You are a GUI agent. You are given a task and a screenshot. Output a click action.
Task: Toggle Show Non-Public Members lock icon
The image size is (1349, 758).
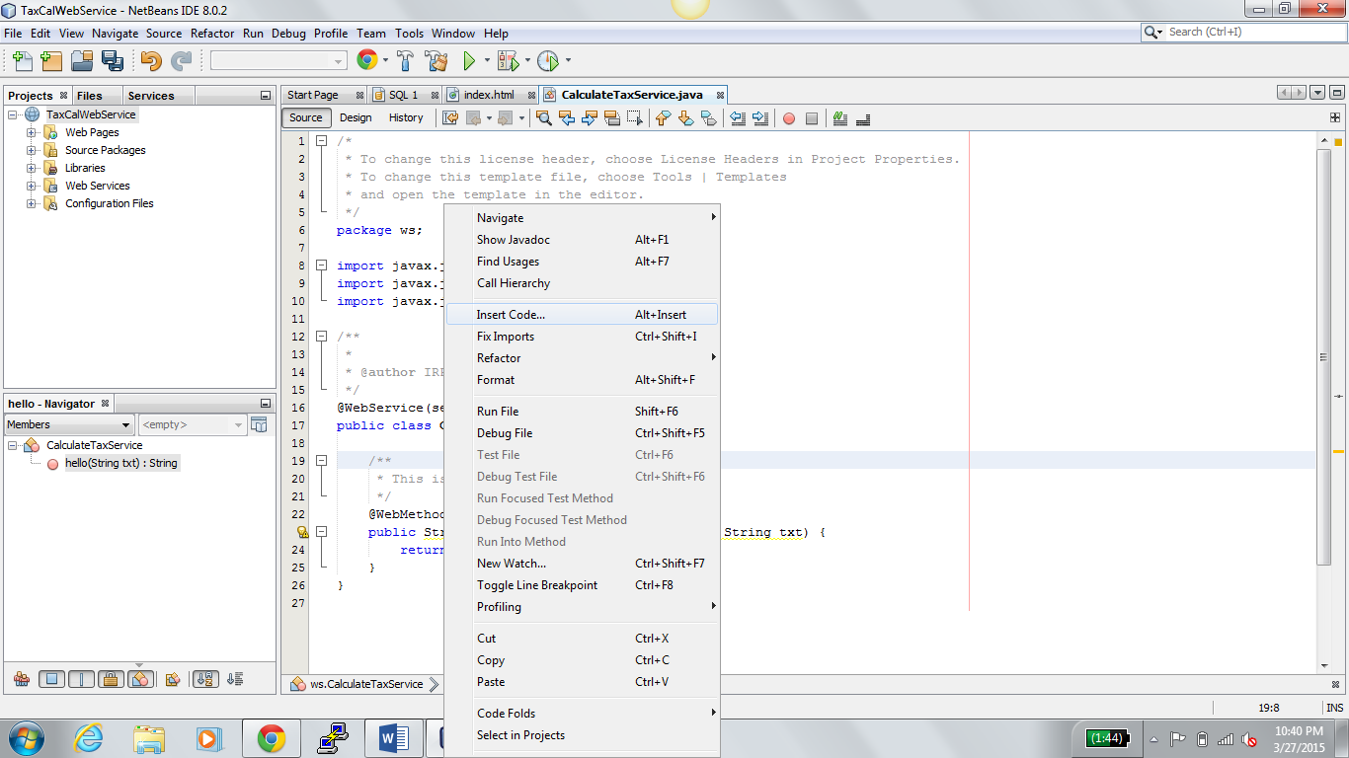tap(111, 679)
